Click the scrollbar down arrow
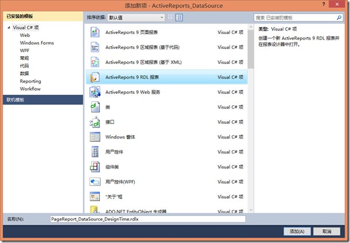Viewport: 350px width, 243px height. (x=251, y=210)
